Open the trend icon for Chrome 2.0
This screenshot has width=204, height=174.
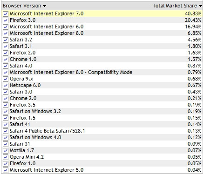click(6, 99)
